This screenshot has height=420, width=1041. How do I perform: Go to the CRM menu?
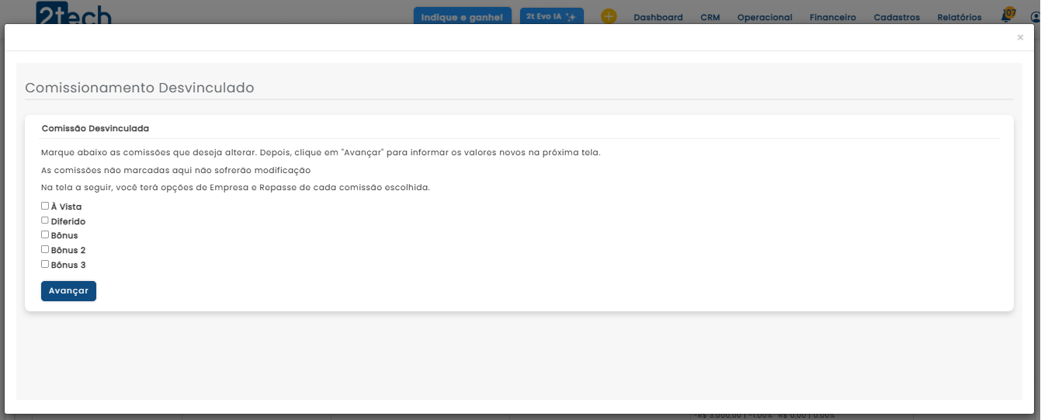click(x=710, y=17)
